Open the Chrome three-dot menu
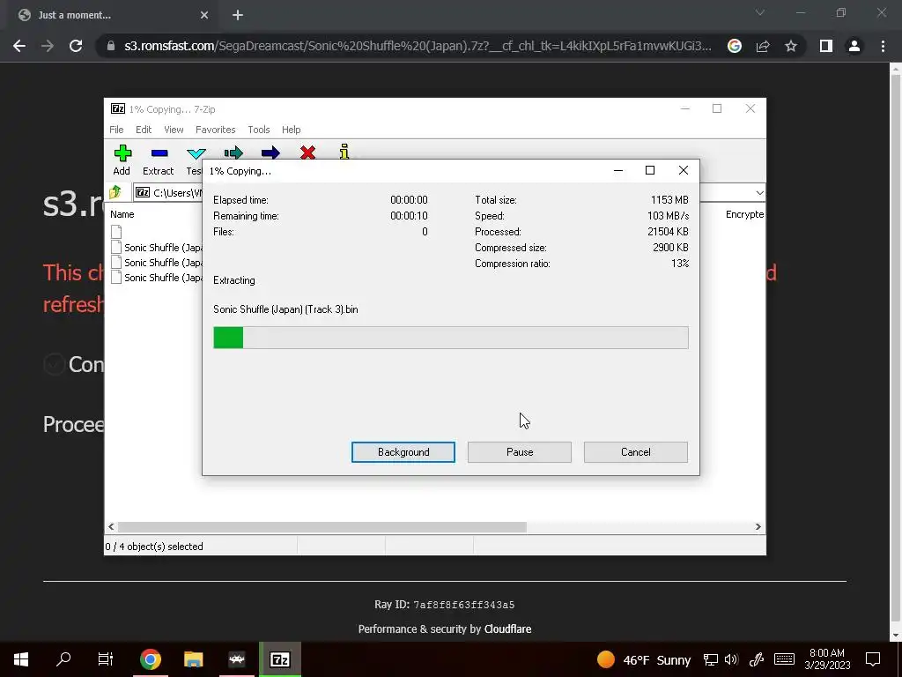The width and height of the screenshot is (902, 677). click(x=883, y=46)
